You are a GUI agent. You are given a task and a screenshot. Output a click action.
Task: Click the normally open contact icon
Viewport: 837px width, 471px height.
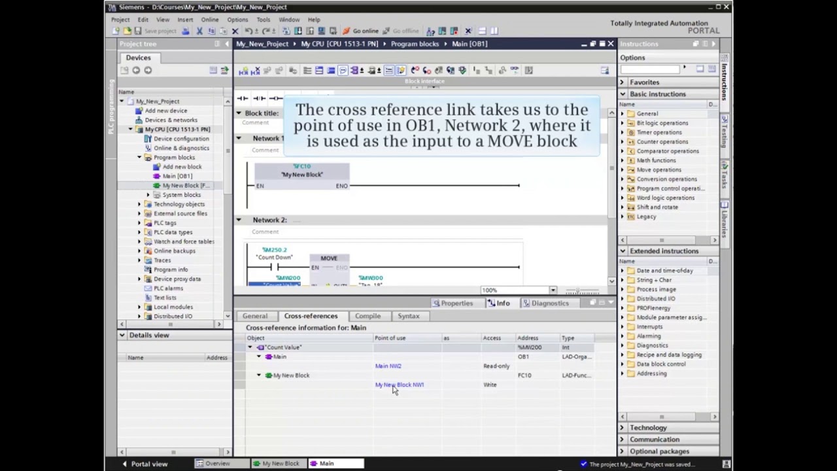243,98
